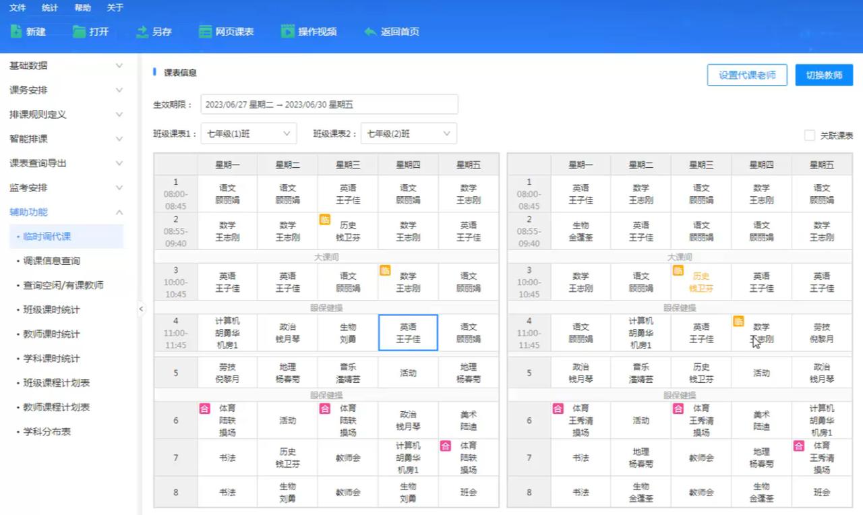
Task: Expand the 监考安排 sidebar section
Action: 119,187
